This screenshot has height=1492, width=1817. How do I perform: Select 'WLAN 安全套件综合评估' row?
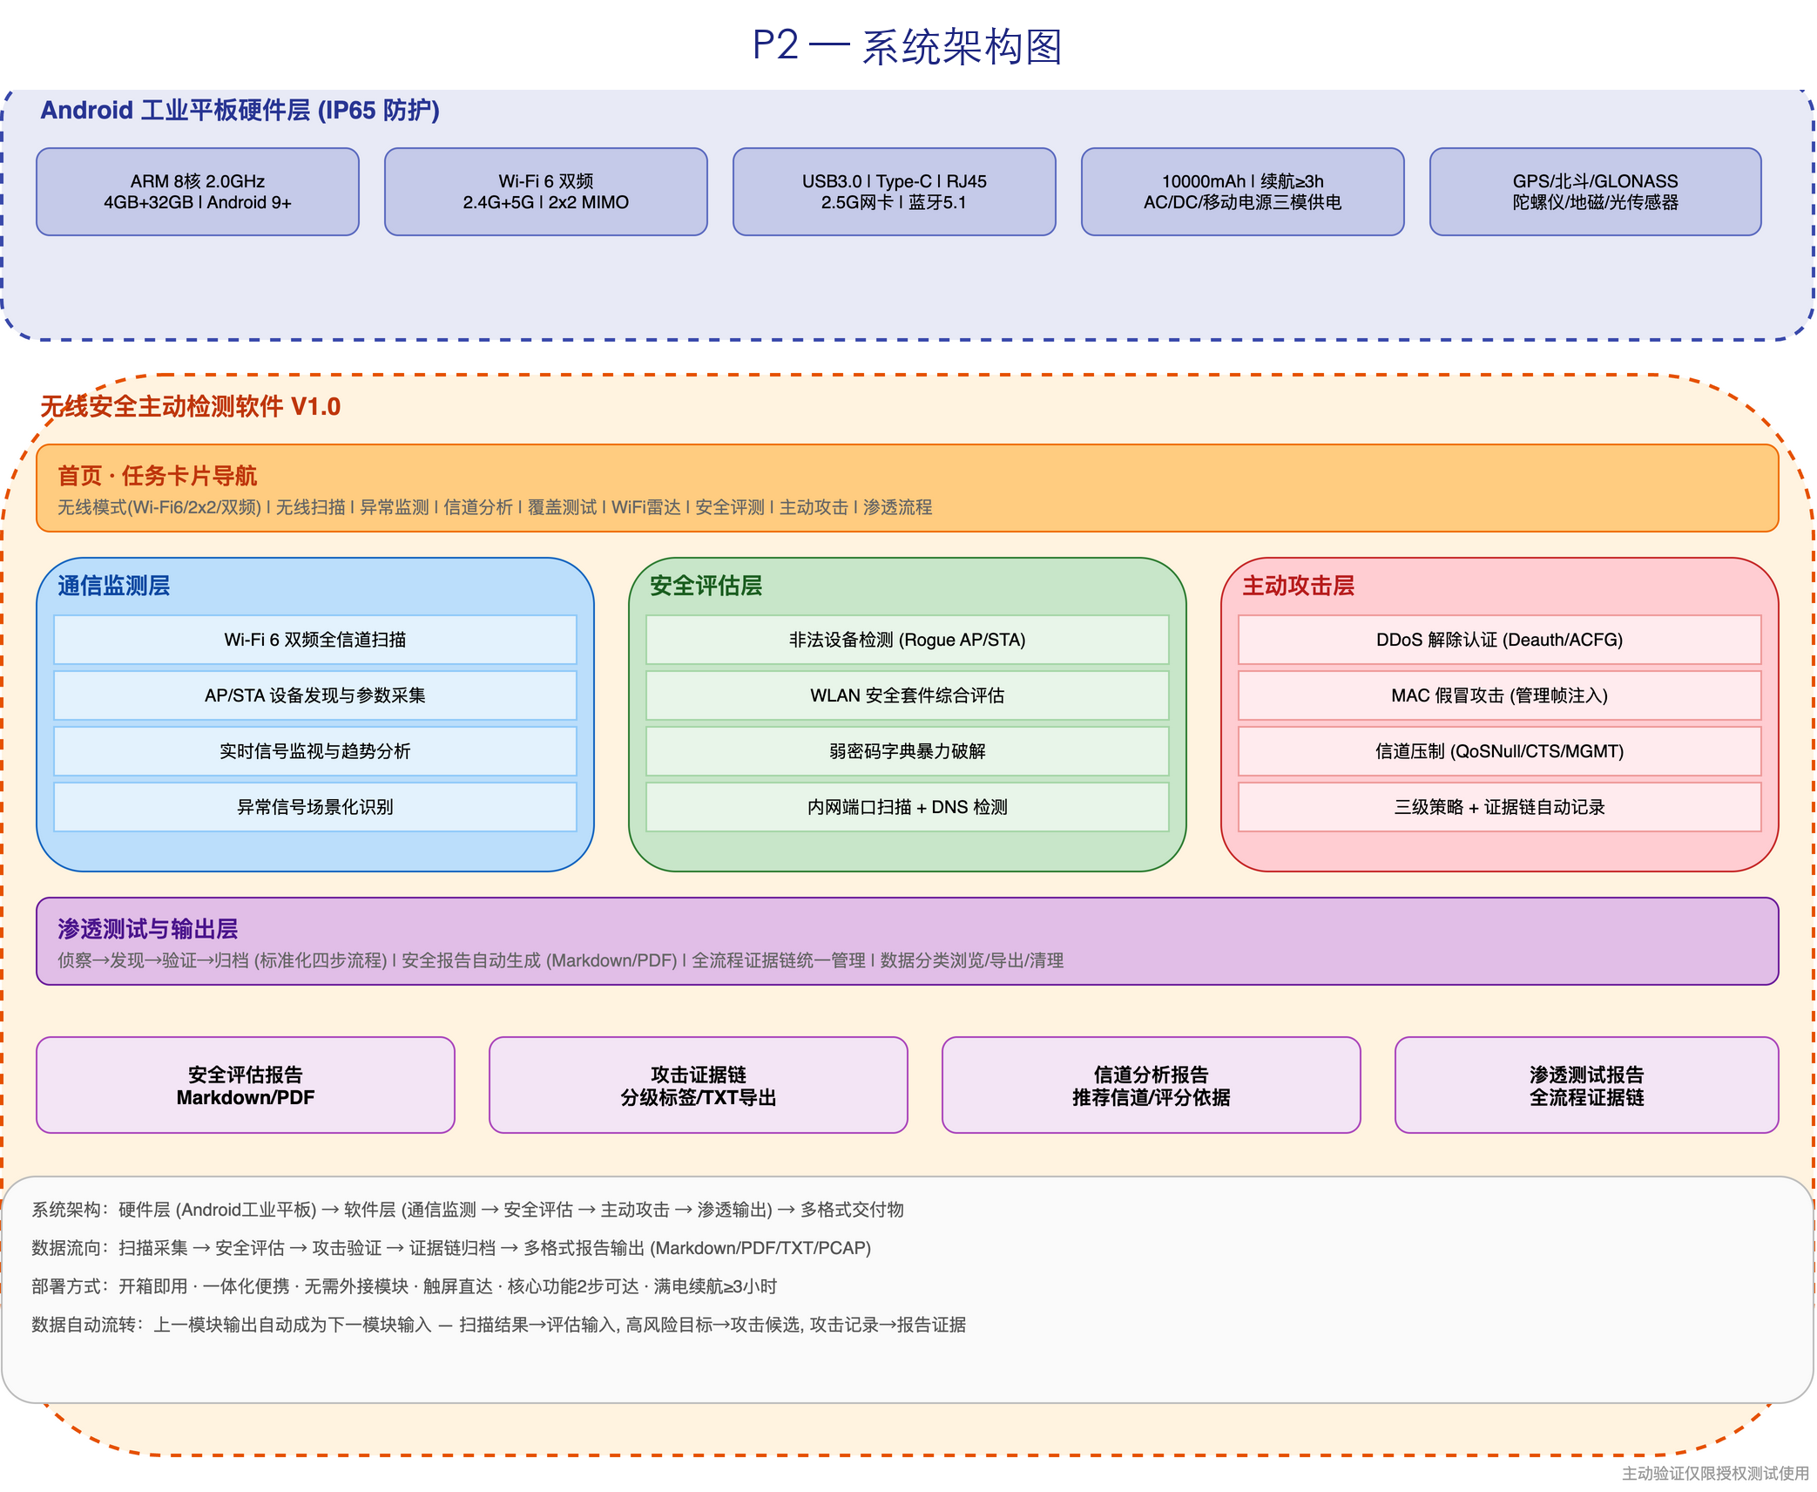coord(908,695)
